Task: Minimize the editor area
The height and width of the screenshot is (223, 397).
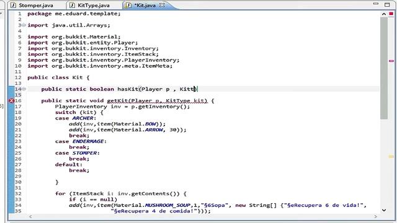Action: (376, 4)
